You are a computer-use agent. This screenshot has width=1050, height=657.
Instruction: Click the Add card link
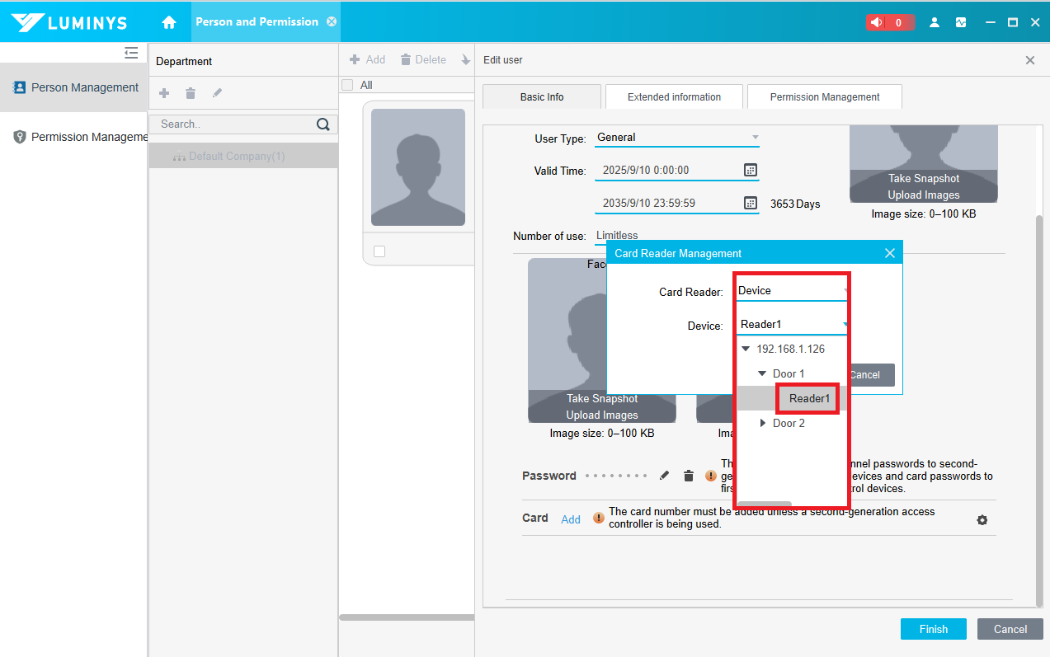[571, 519]
